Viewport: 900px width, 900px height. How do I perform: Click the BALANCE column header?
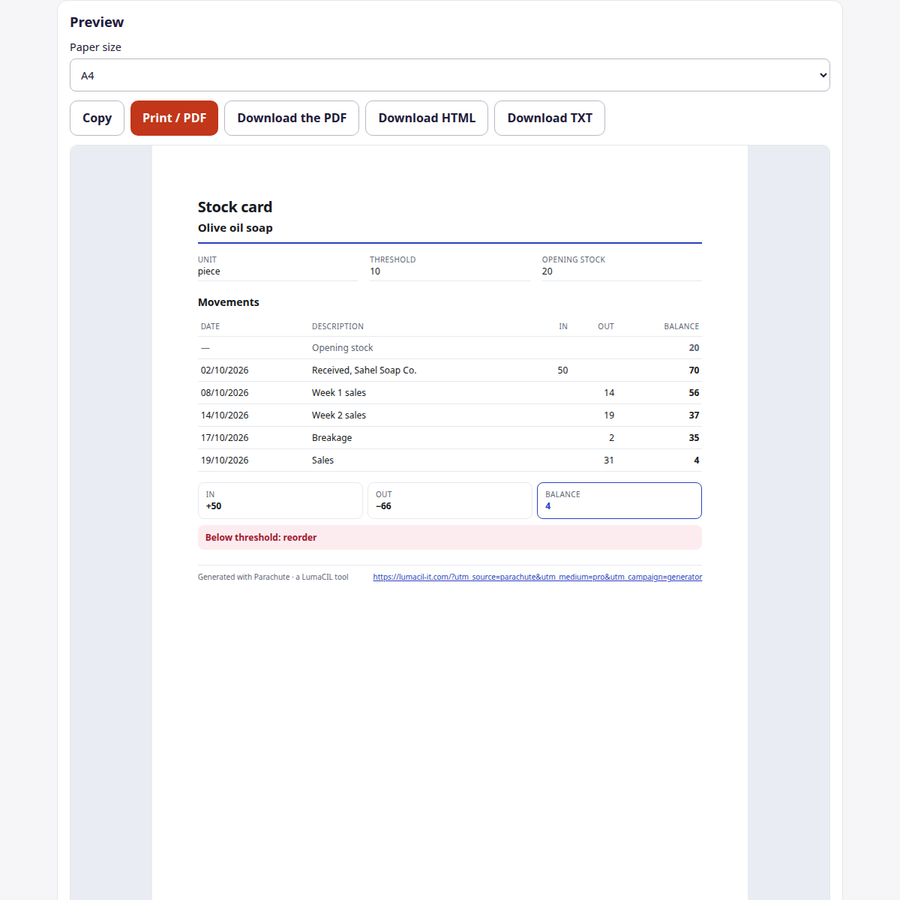point(681,326)
